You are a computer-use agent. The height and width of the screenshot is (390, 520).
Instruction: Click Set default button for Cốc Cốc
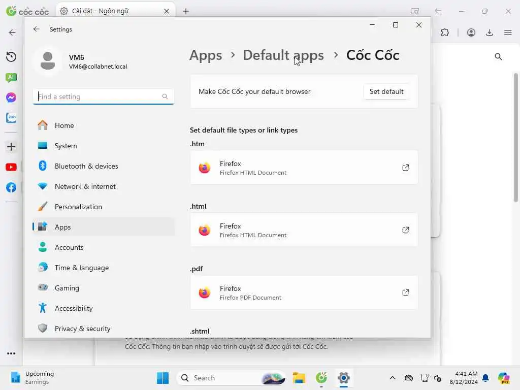coord(386,91)
